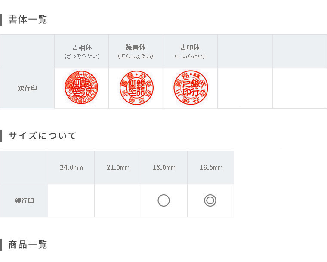
Task: Click the 吉相体 column header
Action: pos(82,51)
